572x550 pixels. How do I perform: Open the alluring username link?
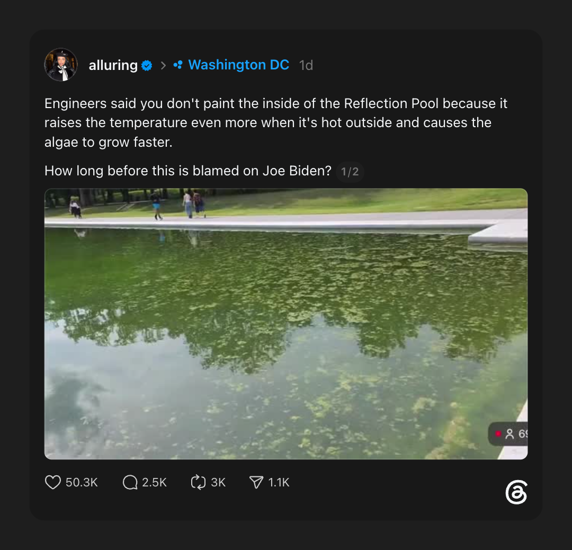click(x=113, y=65)
